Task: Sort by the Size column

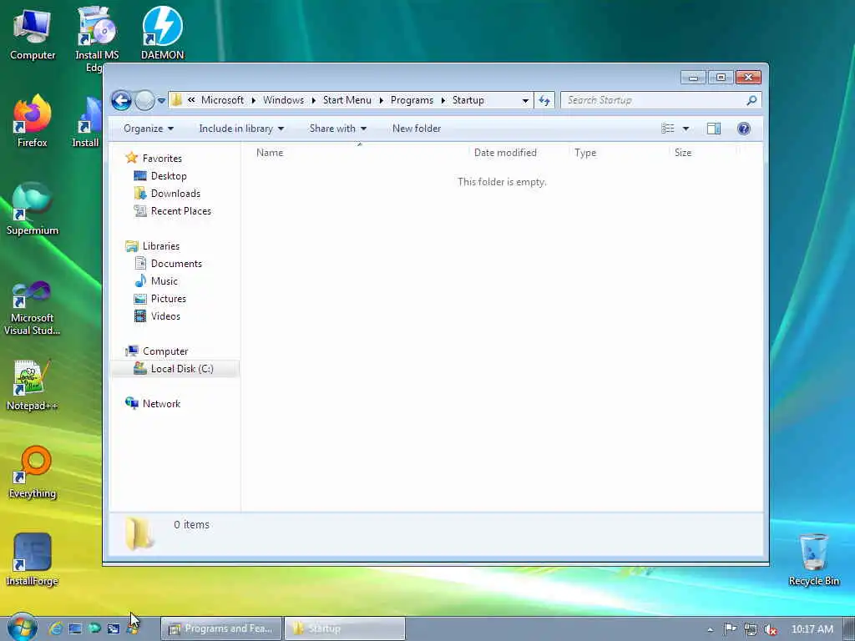Action: 702,153
